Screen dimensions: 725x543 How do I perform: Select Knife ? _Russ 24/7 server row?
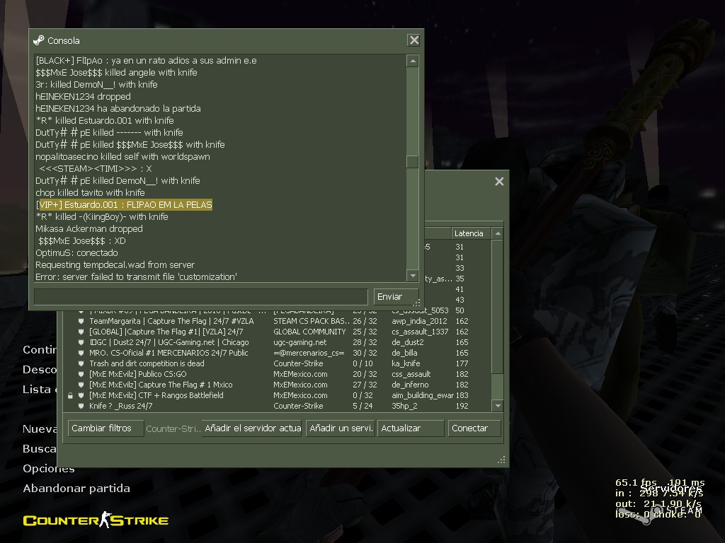click(278, 406)
